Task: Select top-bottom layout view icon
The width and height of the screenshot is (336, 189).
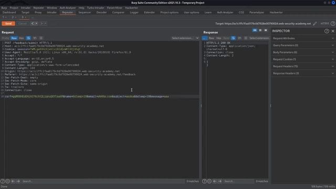Action: 260,30
